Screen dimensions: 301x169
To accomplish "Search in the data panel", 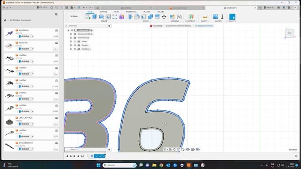I will tap(56, 8).
